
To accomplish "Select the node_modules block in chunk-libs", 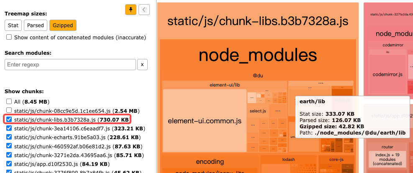I will (258, 55).
